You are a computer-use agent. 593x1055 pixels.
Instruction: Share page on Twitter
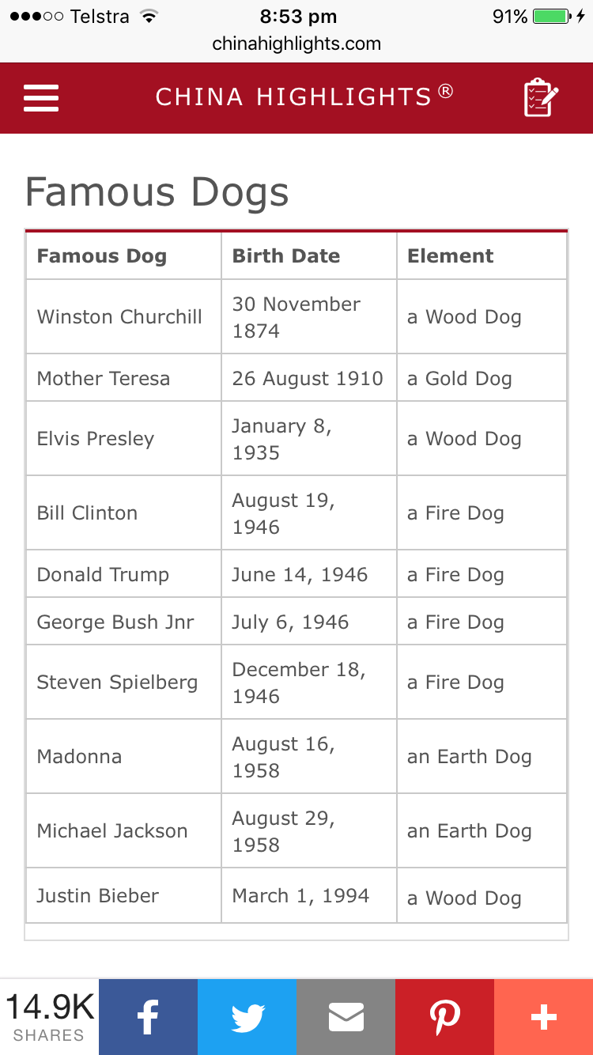247,1017
